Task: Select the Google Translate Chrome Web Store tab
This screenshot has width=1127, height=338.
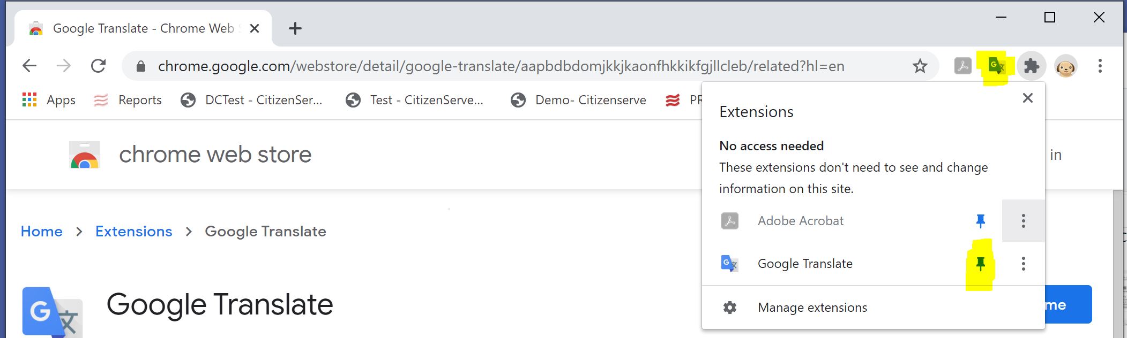Action: pyautogui.click(x=143, y=28)
